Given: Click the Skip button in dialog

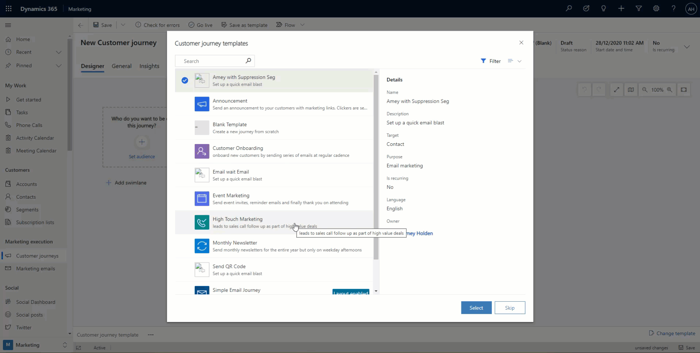Looking at the screenshot, I should pos(510,308).
